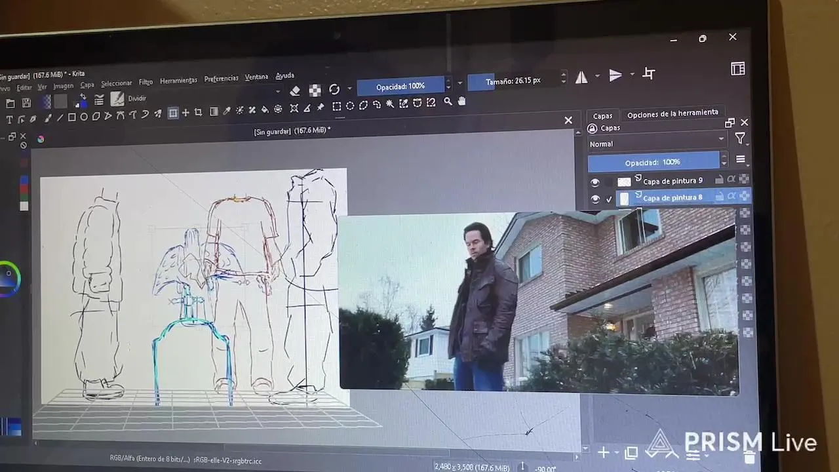Hide Capa de pintura 8 layer
Image resolution: width=839 pixels, height=472 pixels.
pyautogui.click(x=595, y=200)
